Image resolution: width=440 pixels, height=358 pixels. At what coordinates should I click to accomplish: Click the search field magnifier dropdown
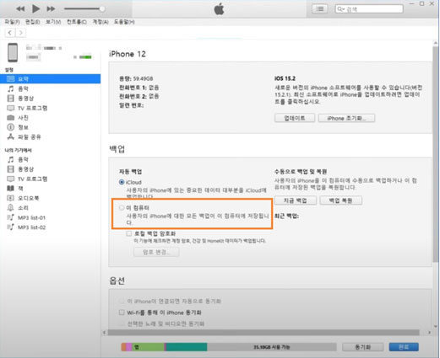(341, 9)
